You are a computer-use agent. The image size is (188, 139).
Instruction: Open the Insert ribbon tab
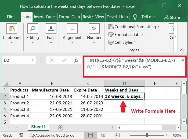pyautogui.click(x=39, y=17)
